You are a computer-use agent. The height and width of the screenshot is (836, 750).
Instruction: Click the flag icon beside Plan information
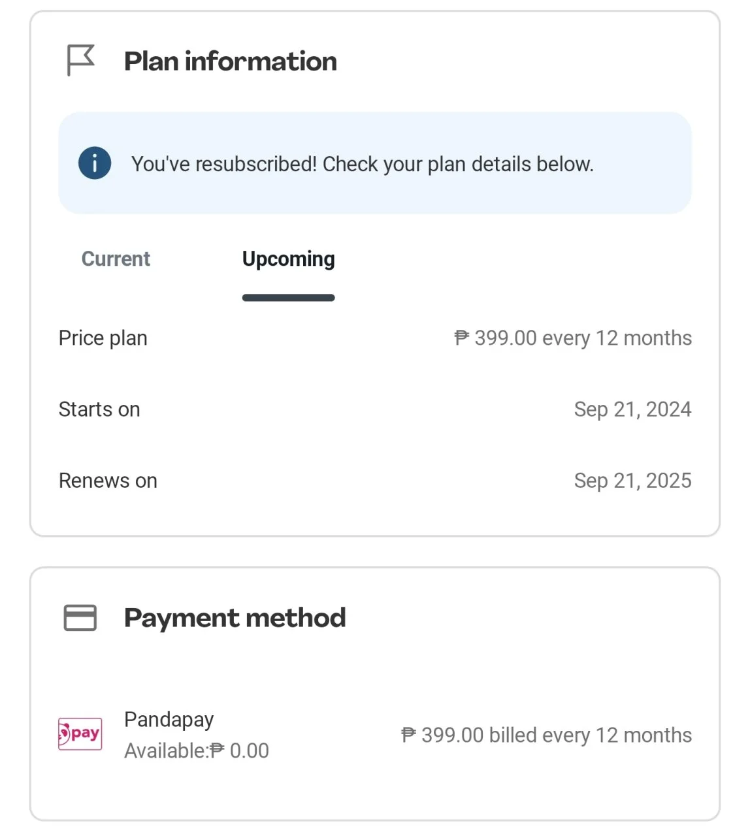pos(81,60)
